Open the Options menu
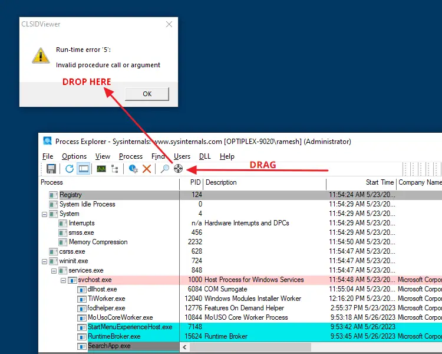The height and width of the screenshot is (354, 442). [x=74, y=156]
